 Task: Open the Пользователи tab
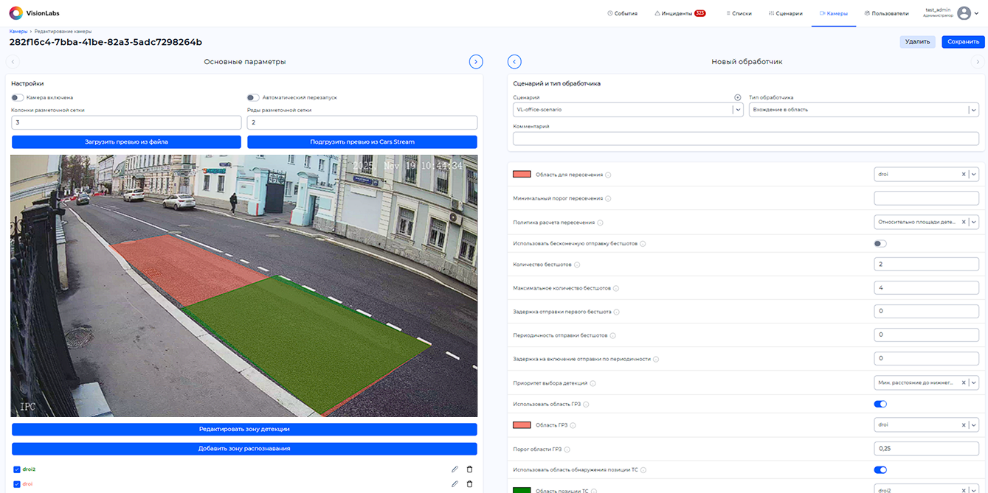coord(887,13)
